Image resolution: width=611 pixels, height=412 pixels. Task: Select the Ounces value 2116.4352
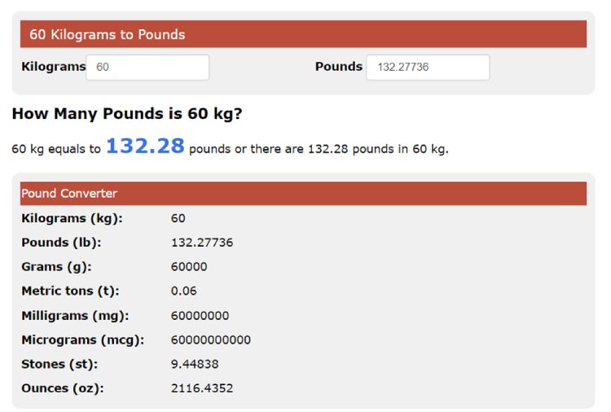point(202,388)
